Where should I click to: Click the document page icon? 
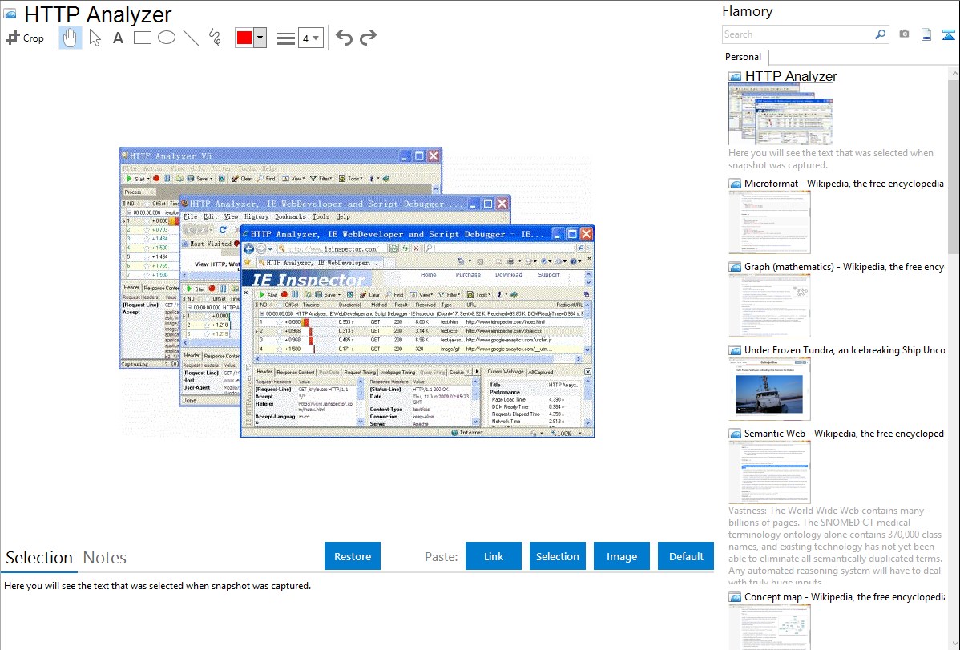[x=926, y=34]
